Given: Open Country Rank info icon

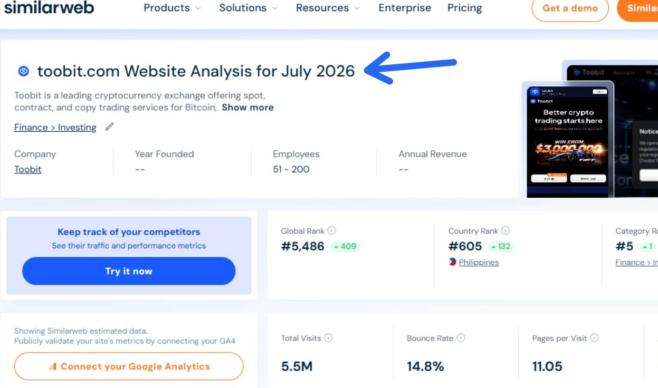Looking at the screenshot, I should click(506, 230).
